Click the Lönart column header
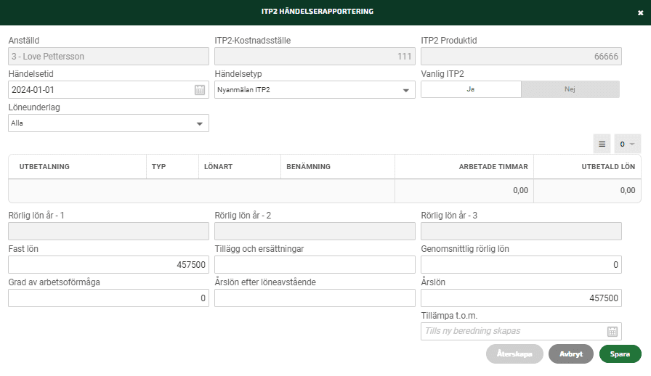The image size is (651, 376). (219, 167)
